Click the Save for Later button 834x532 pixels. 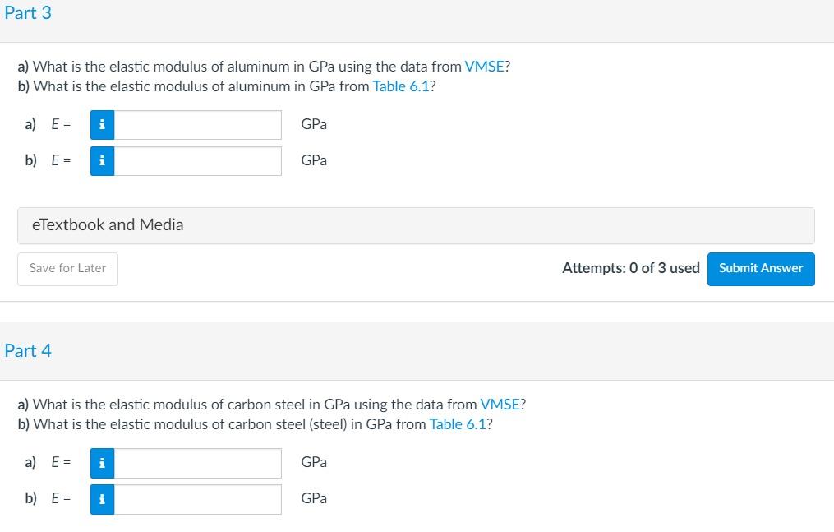click(x=67, y=269)
